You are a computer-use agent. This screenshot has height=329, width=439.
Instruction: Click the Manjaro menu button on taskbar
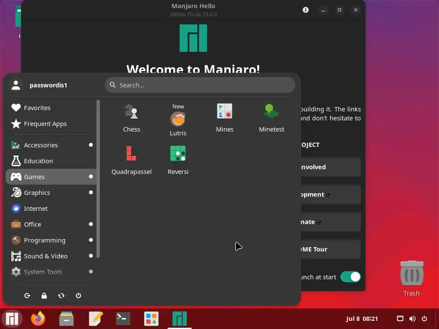[12, 319]
